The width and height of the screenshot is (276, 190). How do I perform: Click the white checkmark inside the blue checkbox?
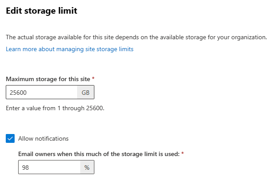click(10, 138)
